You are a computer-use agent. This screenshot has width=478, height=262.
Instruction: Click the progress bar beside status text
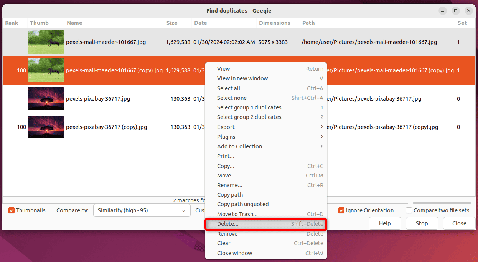tap(442, 203)
